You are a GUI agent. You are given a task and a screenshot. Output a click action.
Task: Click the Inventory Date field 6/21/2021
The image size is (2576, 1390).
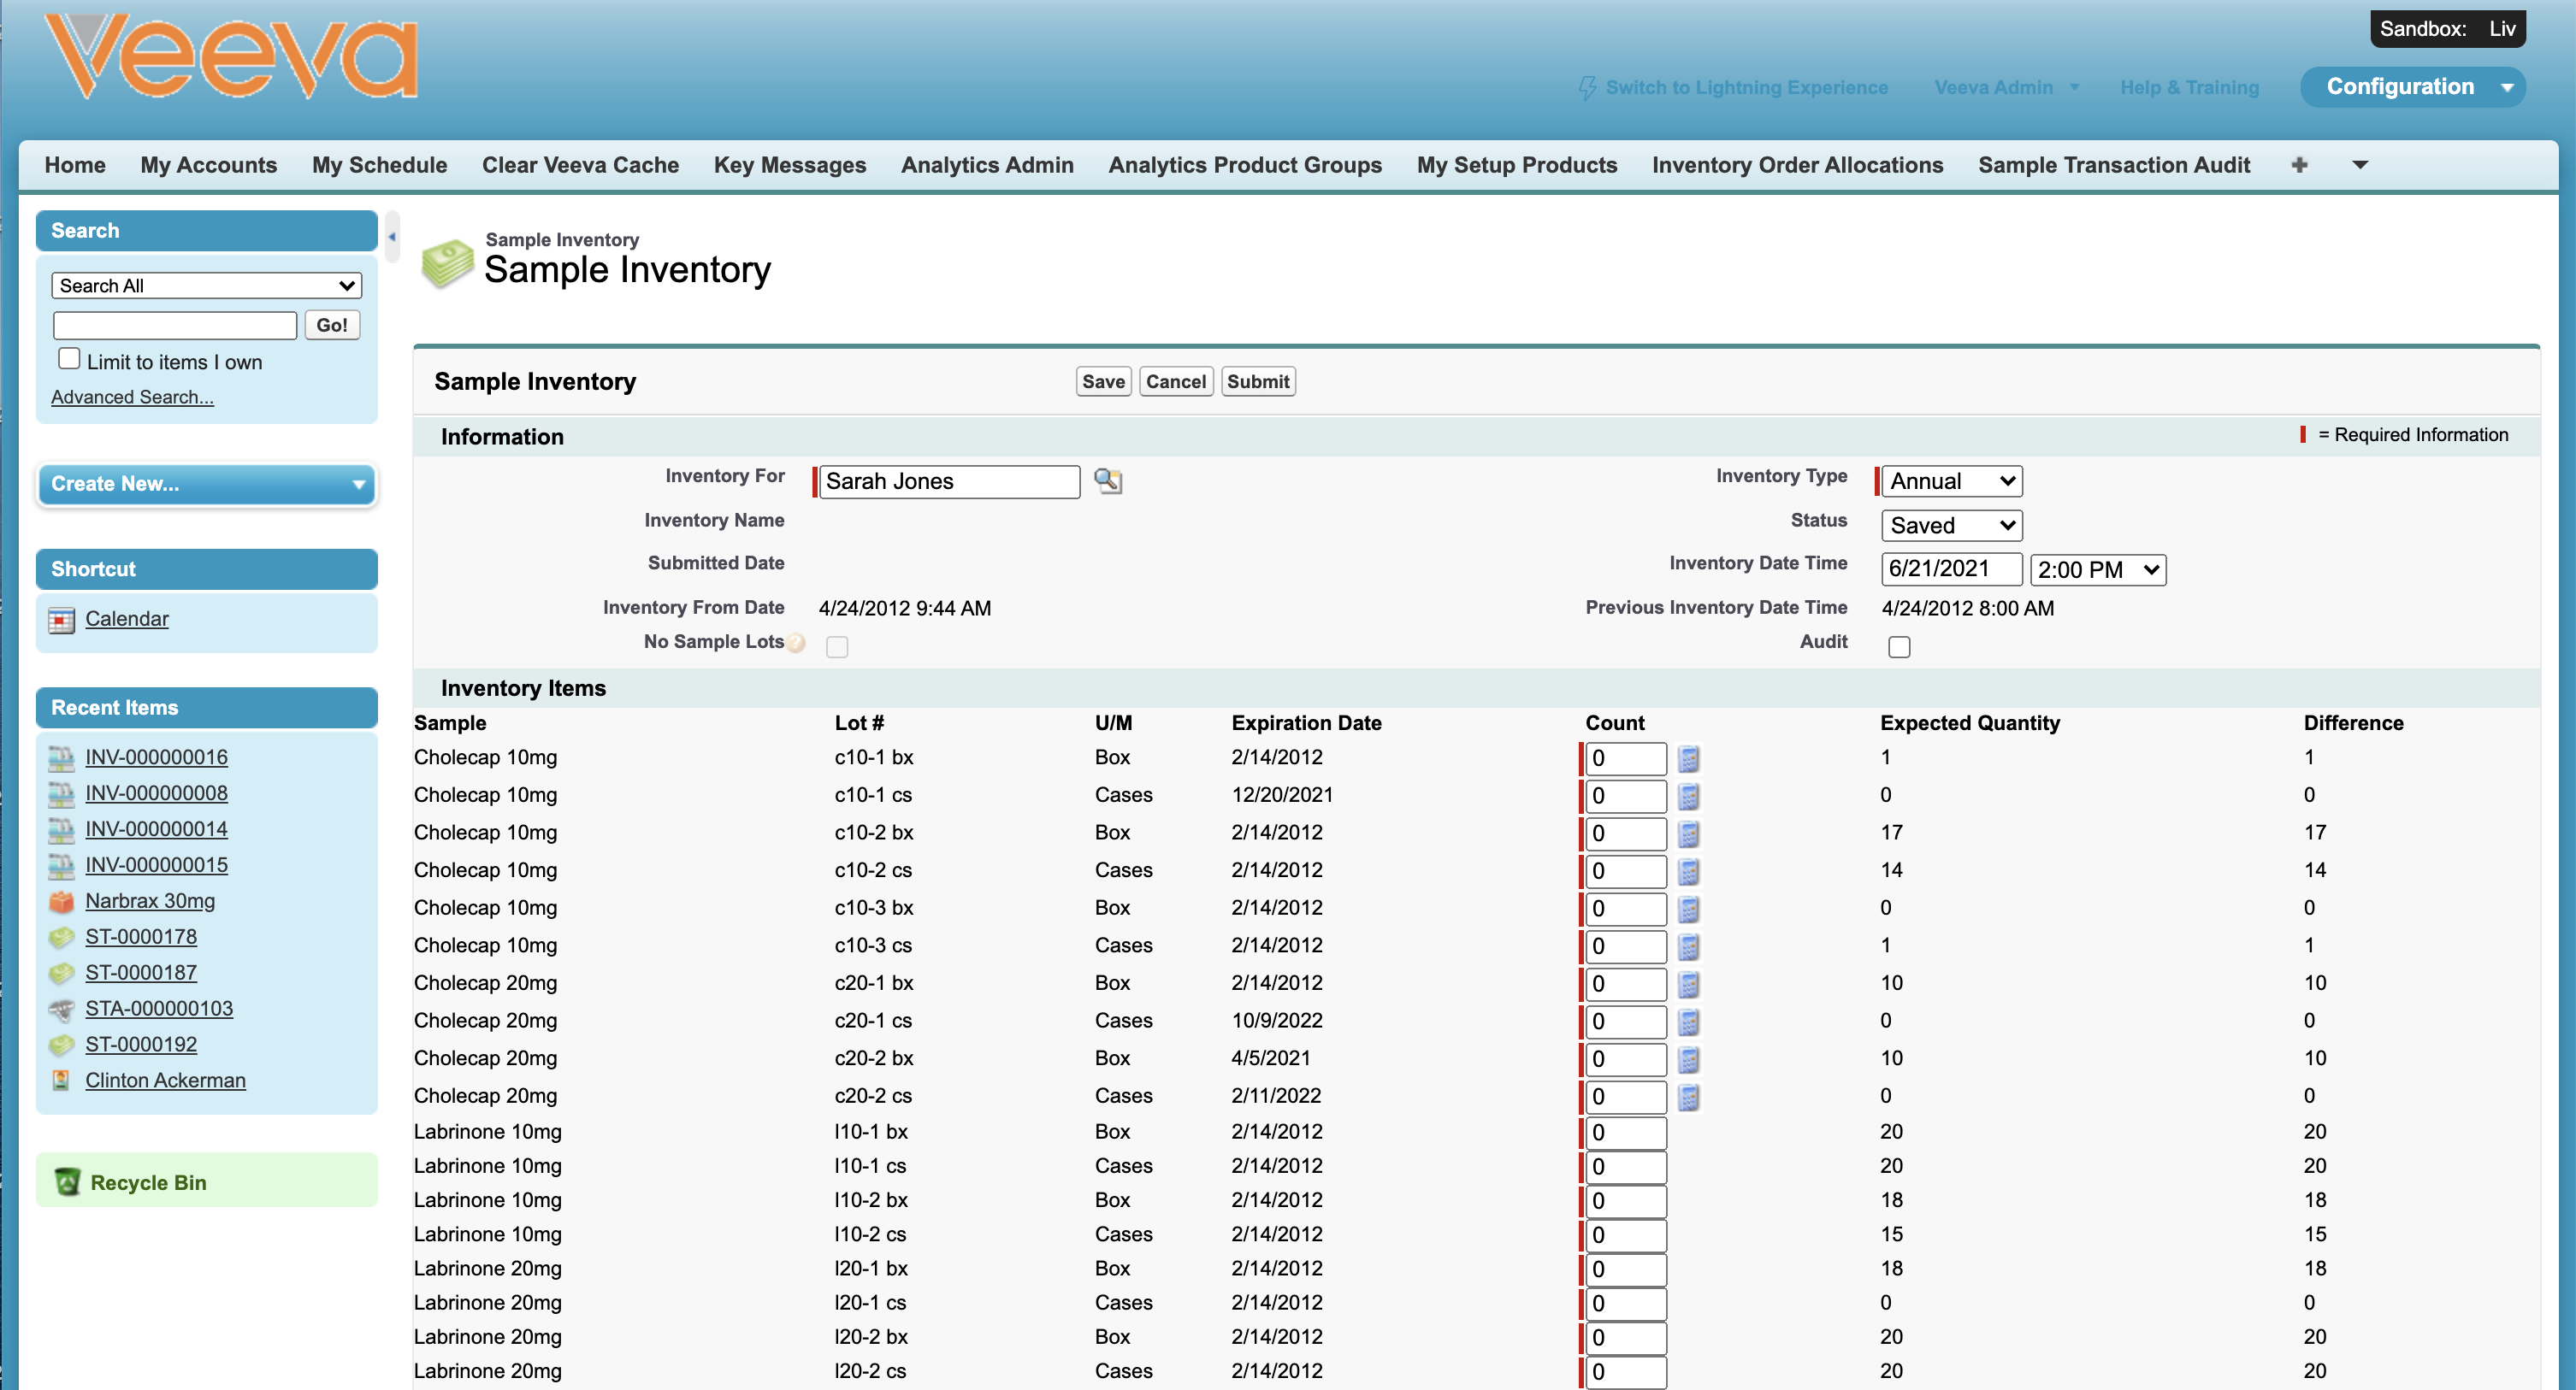(x=1950, y=568)
